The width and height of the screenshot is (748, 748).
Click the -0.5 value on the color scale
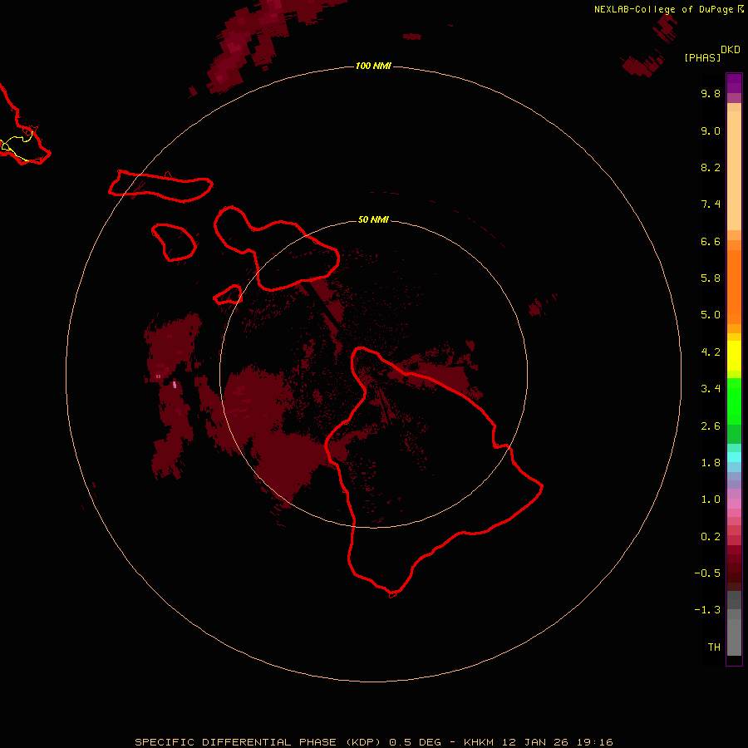click(707, 573)
